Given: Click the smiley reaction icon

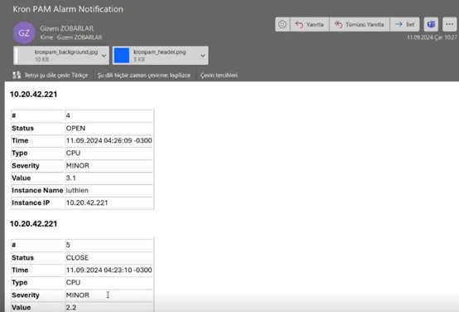Looking at the screenshot, I should click(283, 24).
